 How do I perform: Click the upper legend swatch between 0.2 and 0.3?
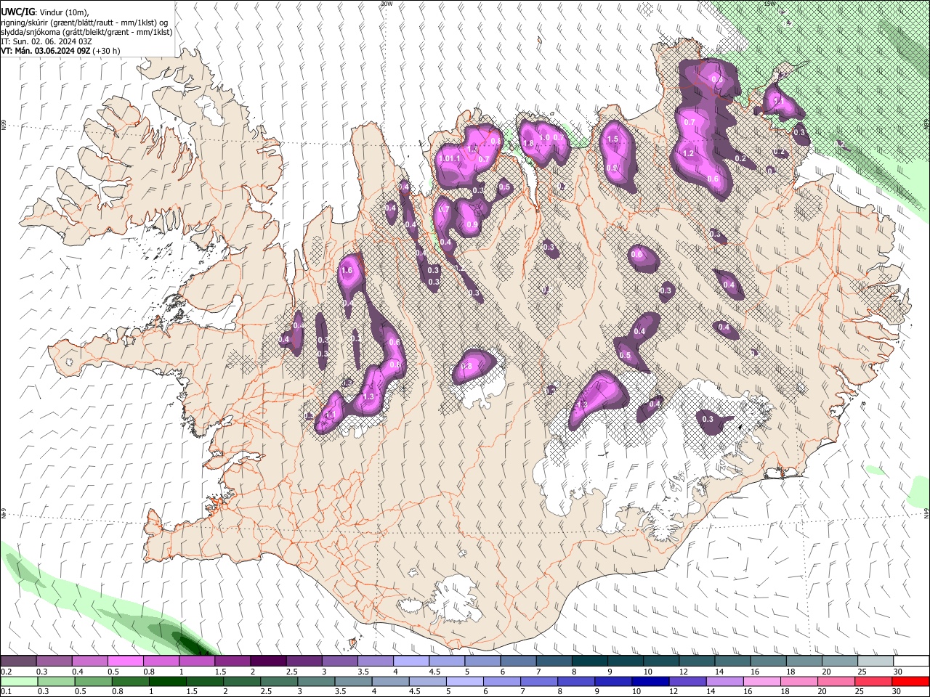click(19, 661)
